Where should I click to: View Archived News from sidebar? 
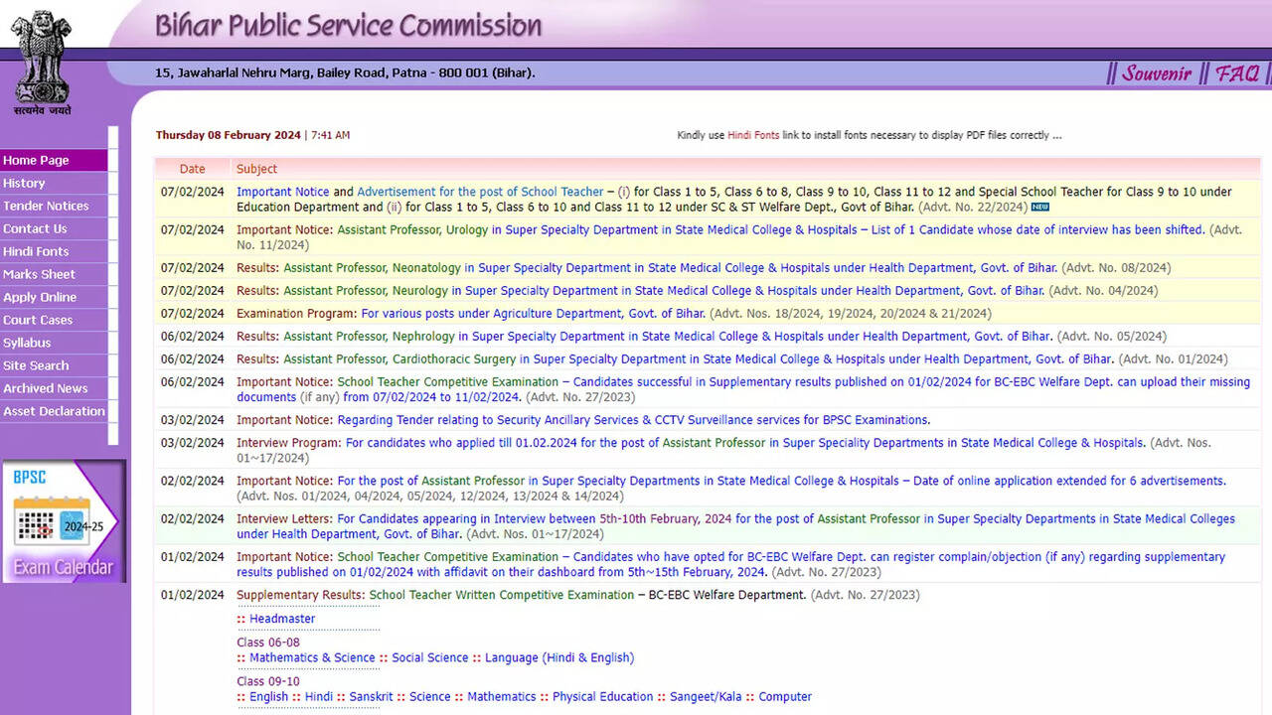[x=46, y=388]
